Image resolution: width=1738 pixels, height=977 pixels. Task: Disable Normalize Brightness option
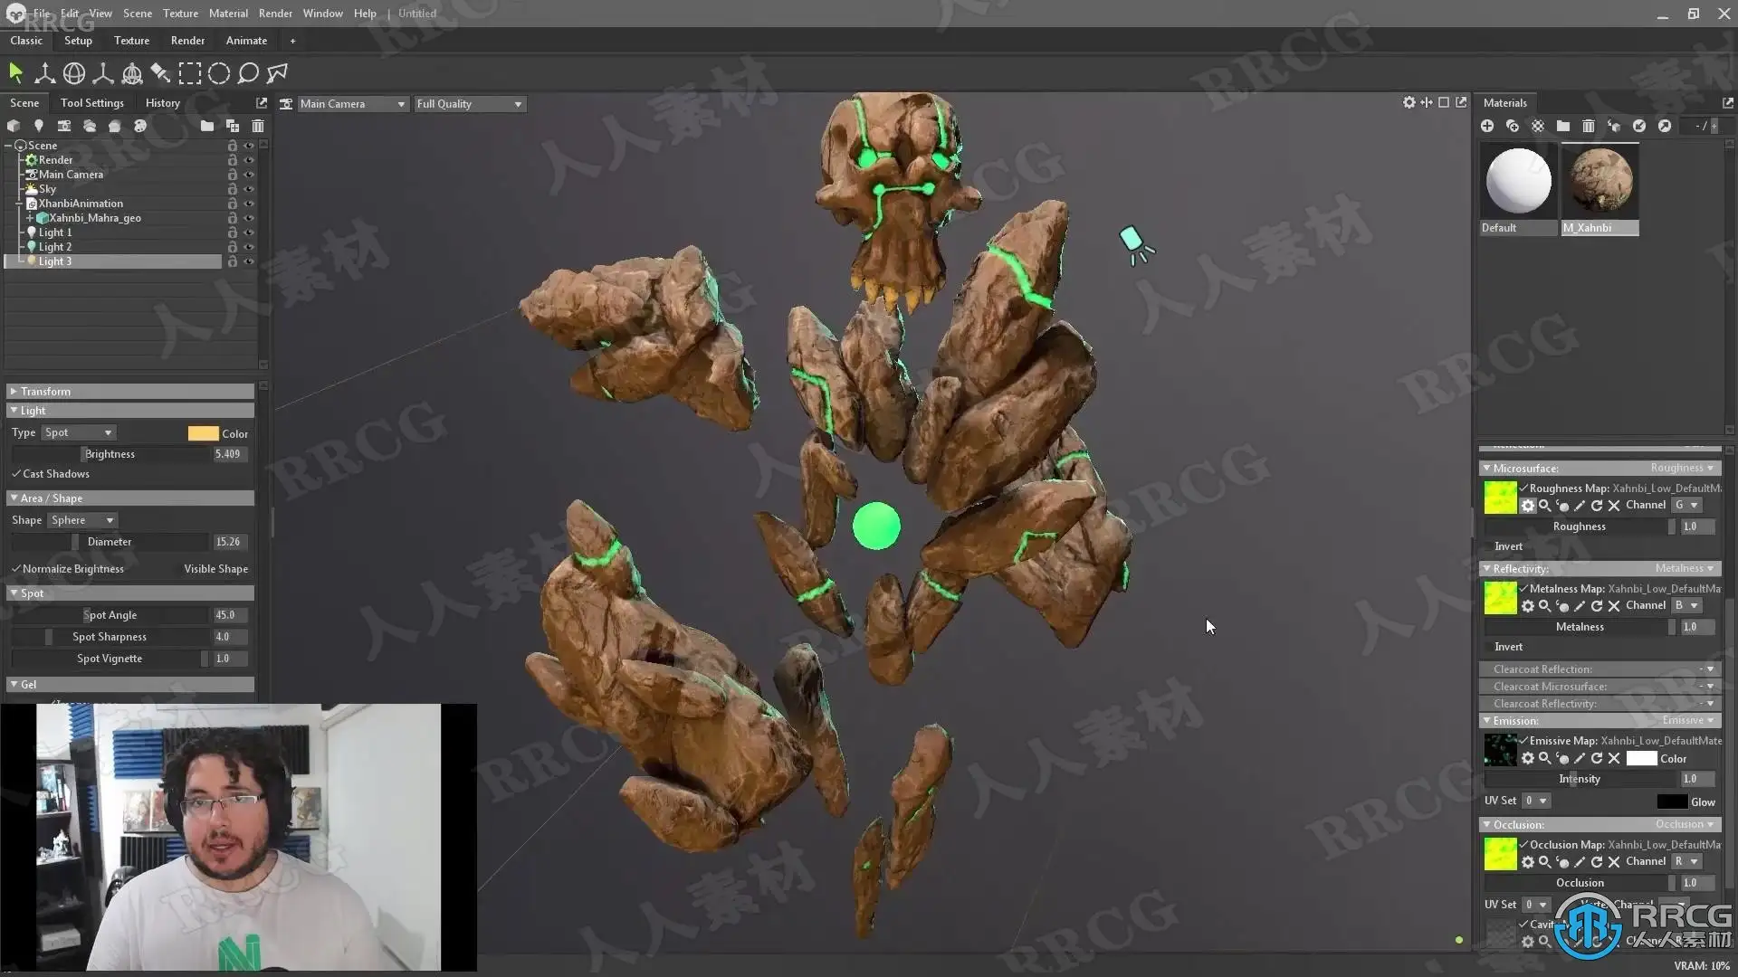pos(16,569)
